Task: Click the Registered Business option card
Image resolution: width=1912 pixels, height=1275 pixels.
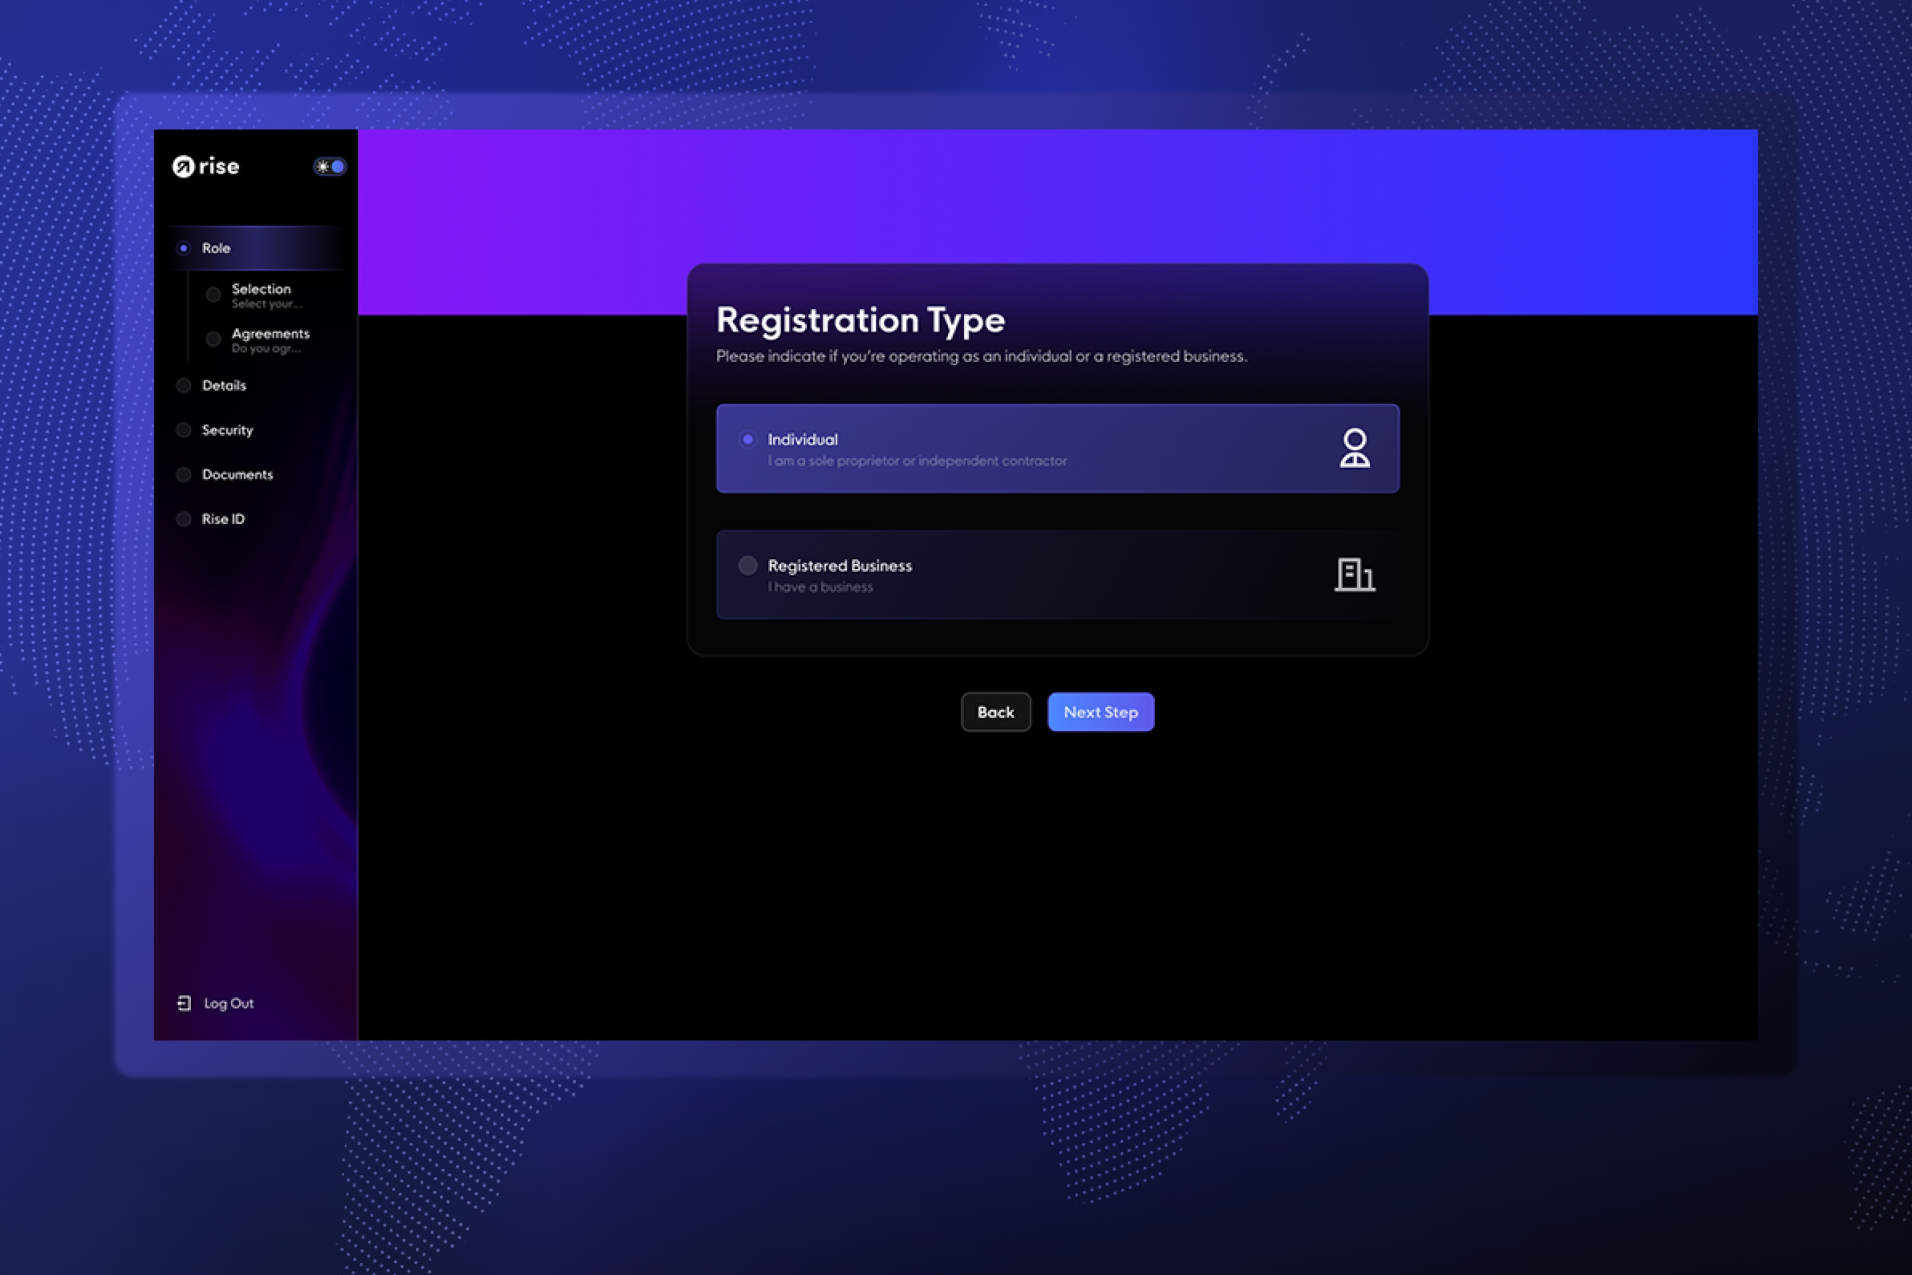Action: point(1057,575)
